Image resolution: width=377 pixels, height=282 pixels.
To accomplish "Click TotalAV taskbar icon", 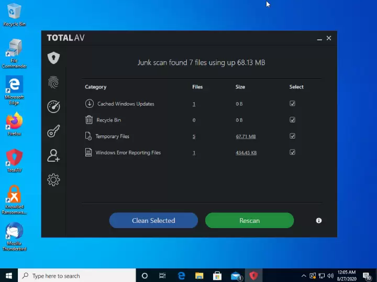I will pyautogui.click(x=253, y=276).
